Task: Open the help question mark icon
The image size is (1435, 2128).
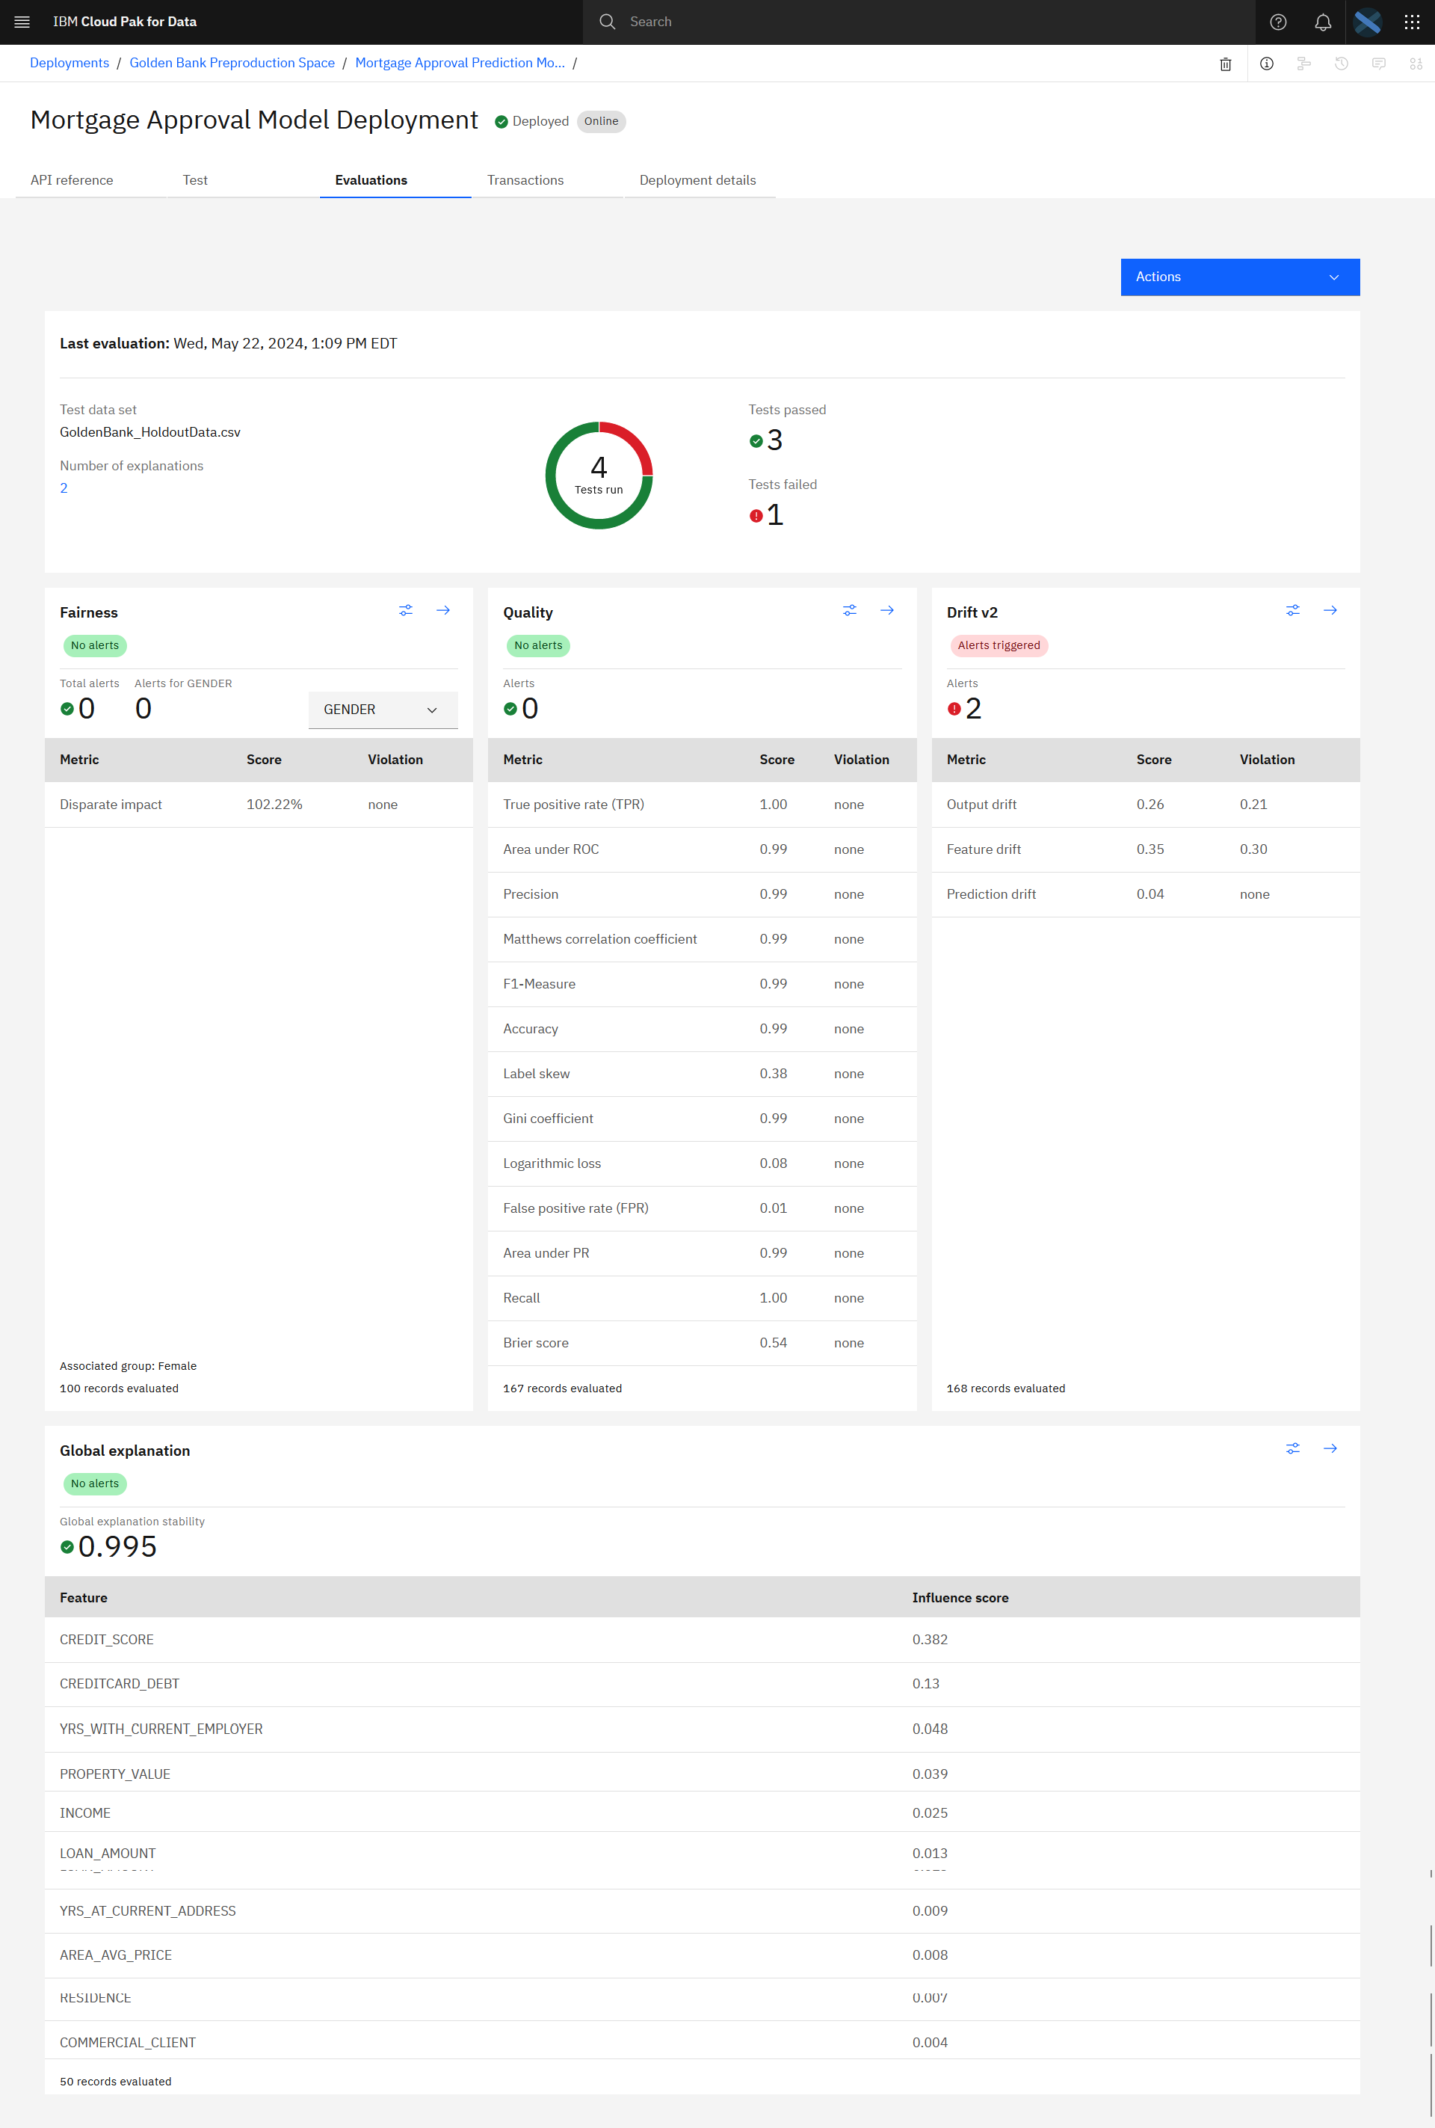Action: pyautogui.click(x=1279, y=22)
